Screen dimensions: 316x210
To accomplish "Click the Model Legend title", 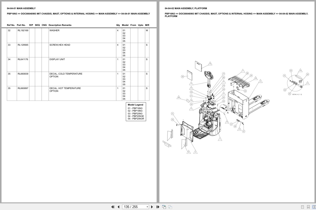I will [135, 105].
